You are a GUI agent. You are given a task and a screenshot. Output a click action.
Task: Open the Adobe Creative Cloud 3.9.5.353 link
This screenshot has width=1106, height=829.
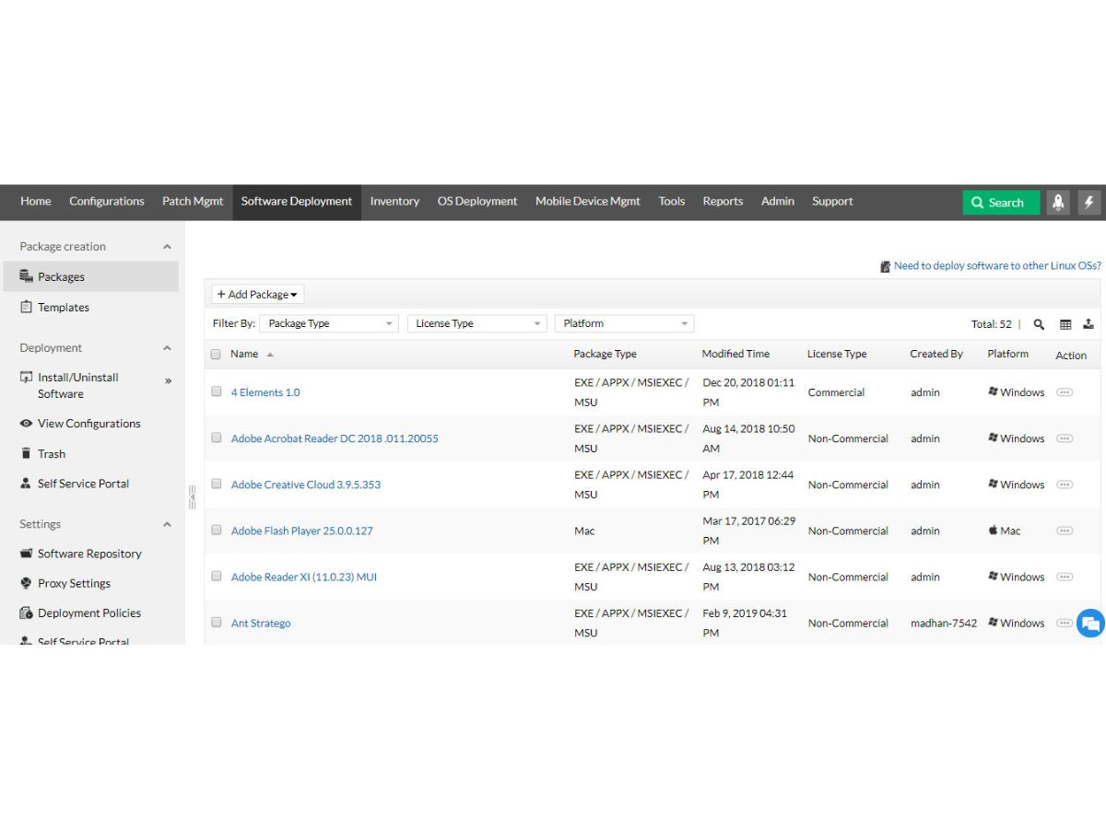(306, 485)
